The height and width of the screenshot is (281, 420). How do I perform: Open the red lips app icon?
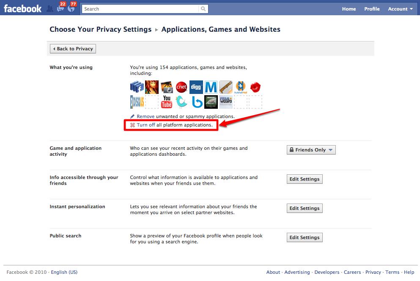[255, 87]
